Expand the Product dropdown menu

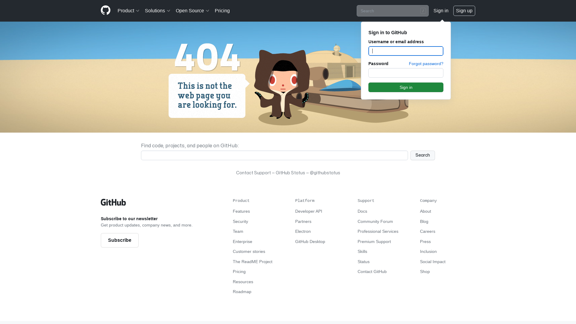pos(128,11)
